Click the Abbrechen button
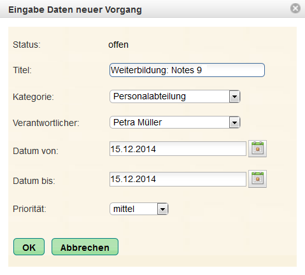The image size is (305, 275). coord(85,247)
